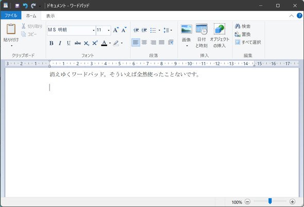Screen dimensions: 304x207
Task: Click 置換 (Replace)
Action: click(243, 34)
